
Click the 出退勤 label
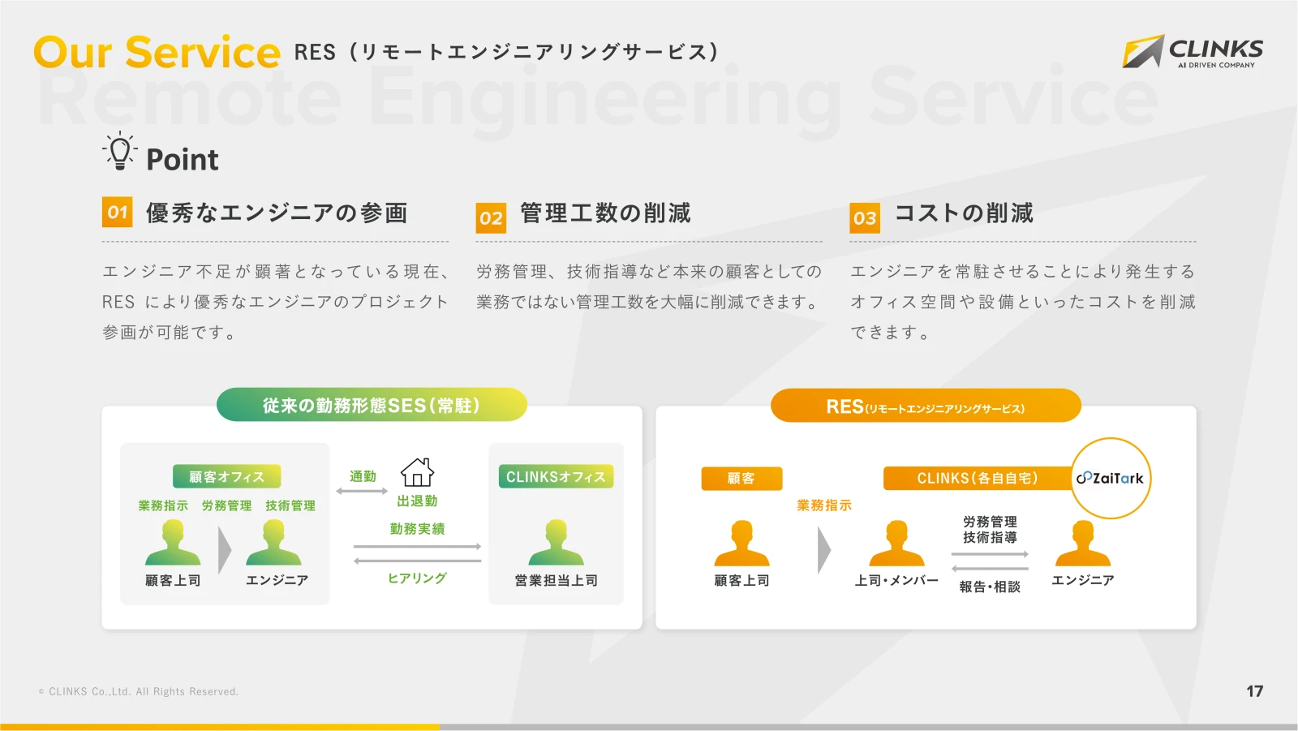tap(417, 501)
